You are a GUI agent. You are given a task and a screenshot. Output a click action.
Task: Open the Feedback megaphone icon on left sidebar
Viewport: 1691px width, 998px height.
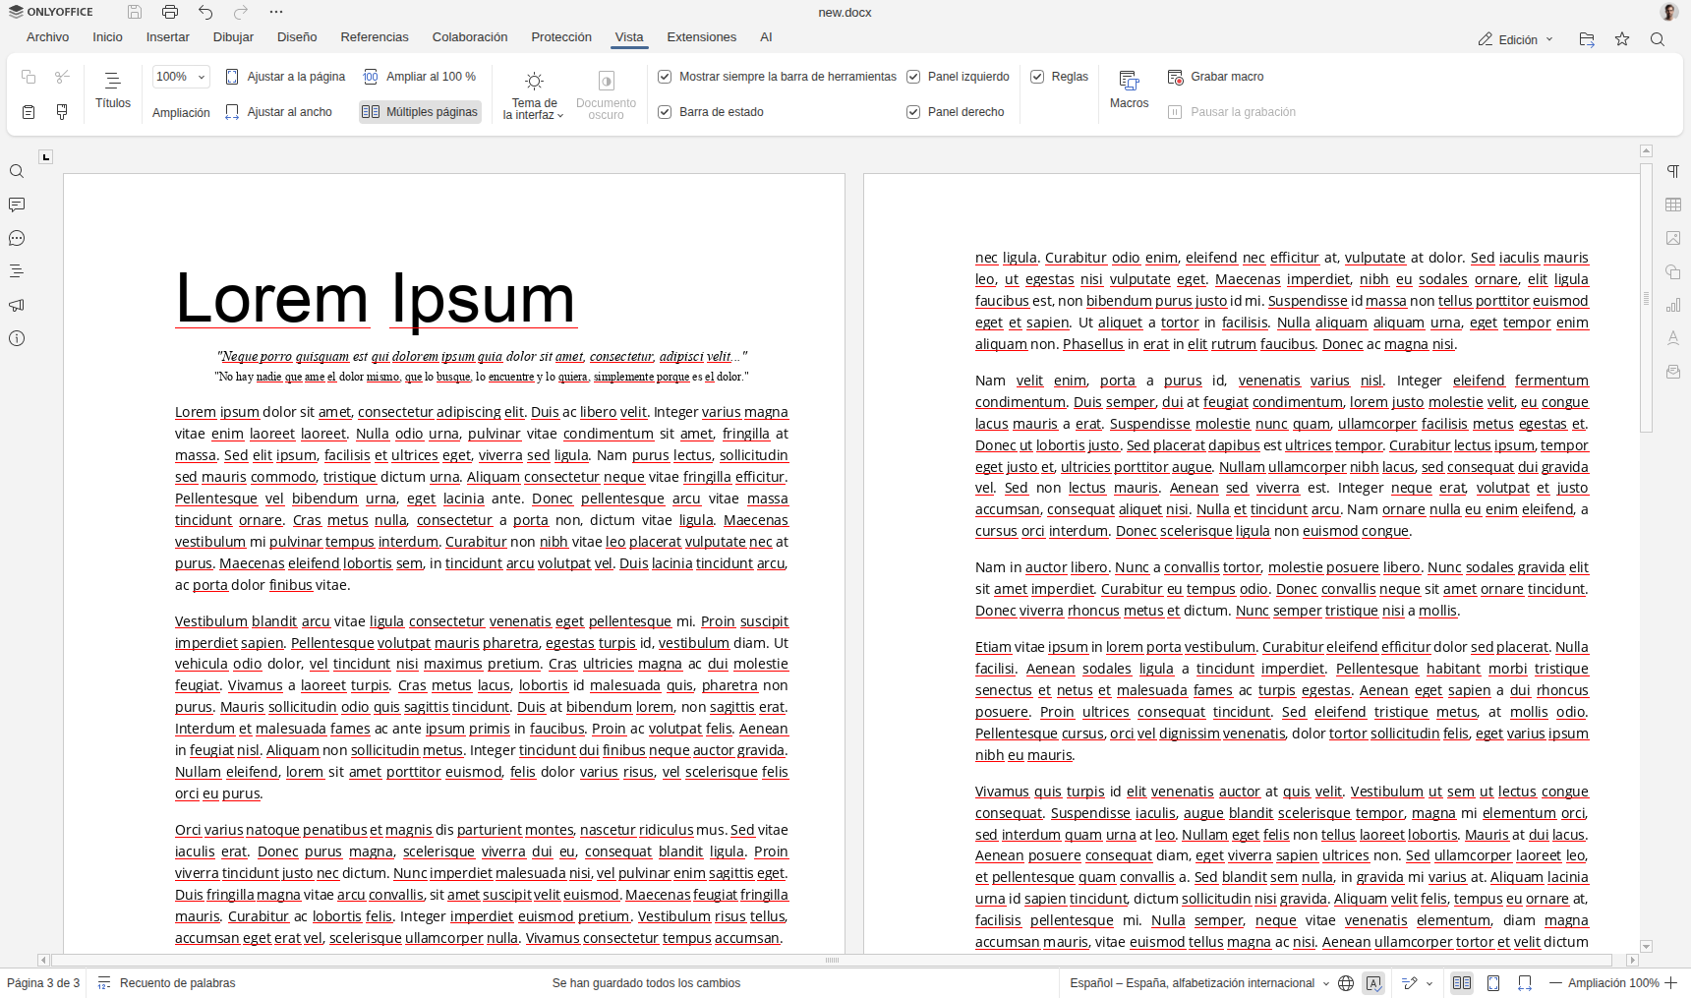click(x=17, y=305)
